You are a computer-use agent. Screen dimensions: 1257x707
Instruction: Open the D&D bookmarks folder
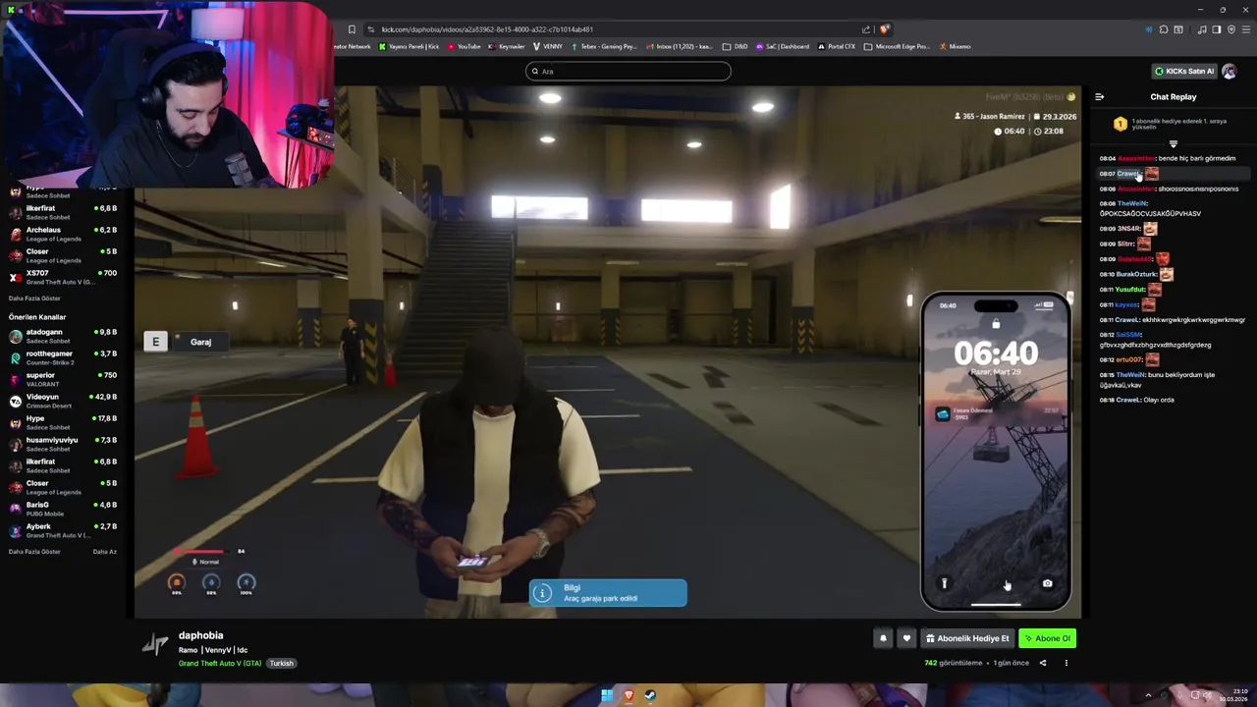point(736,46)
